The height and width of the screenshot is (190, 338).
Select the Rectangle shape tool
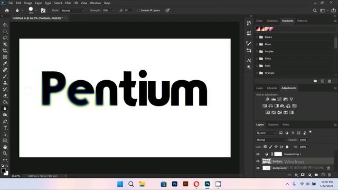[5, 141]
